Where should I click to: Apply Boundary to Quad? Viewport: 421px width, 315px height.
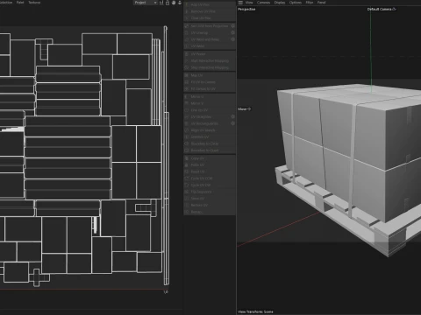(x=210, y=150)
